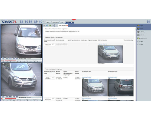Click plate 'x392' in the currently parked table
Viewport: 151px width, 121px height.
tap(50, 44)
